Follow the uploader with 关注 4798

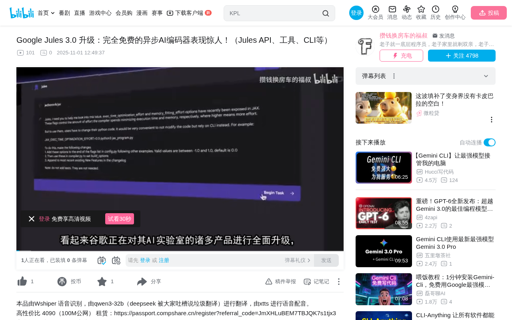tap(462, 56)
